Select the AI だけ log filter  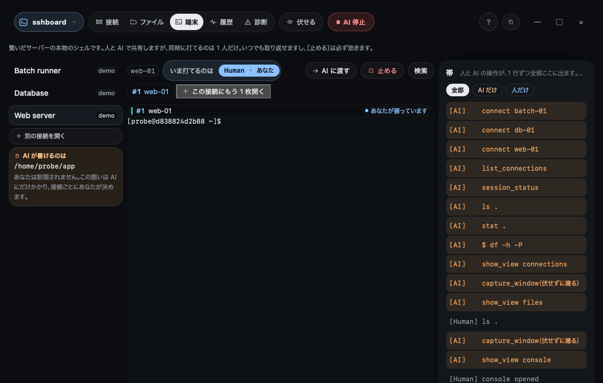coord(487,90)
